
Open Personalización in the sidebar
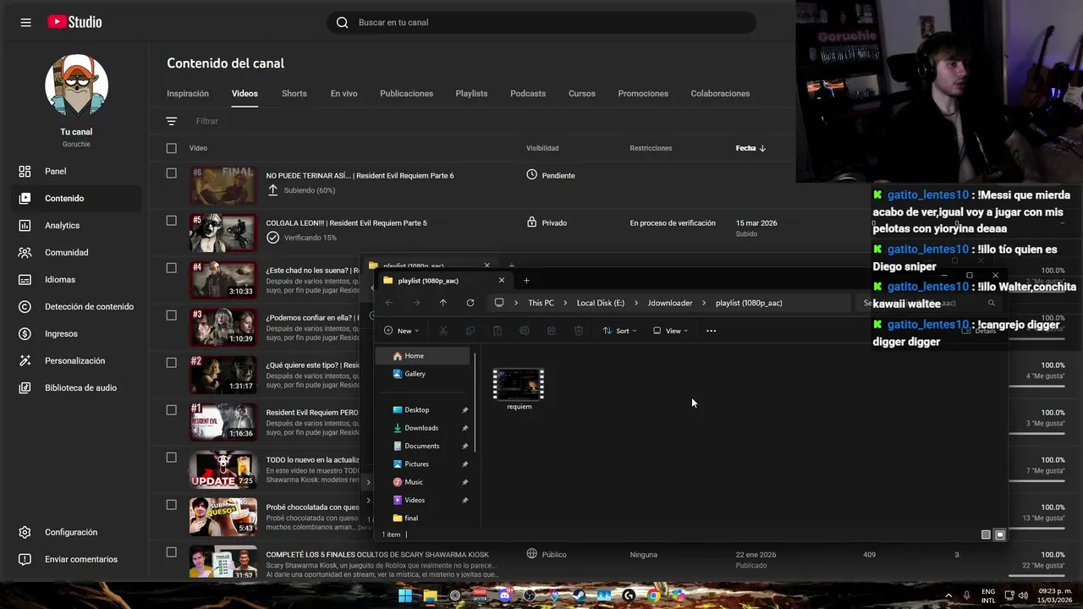tap(74, 360)
